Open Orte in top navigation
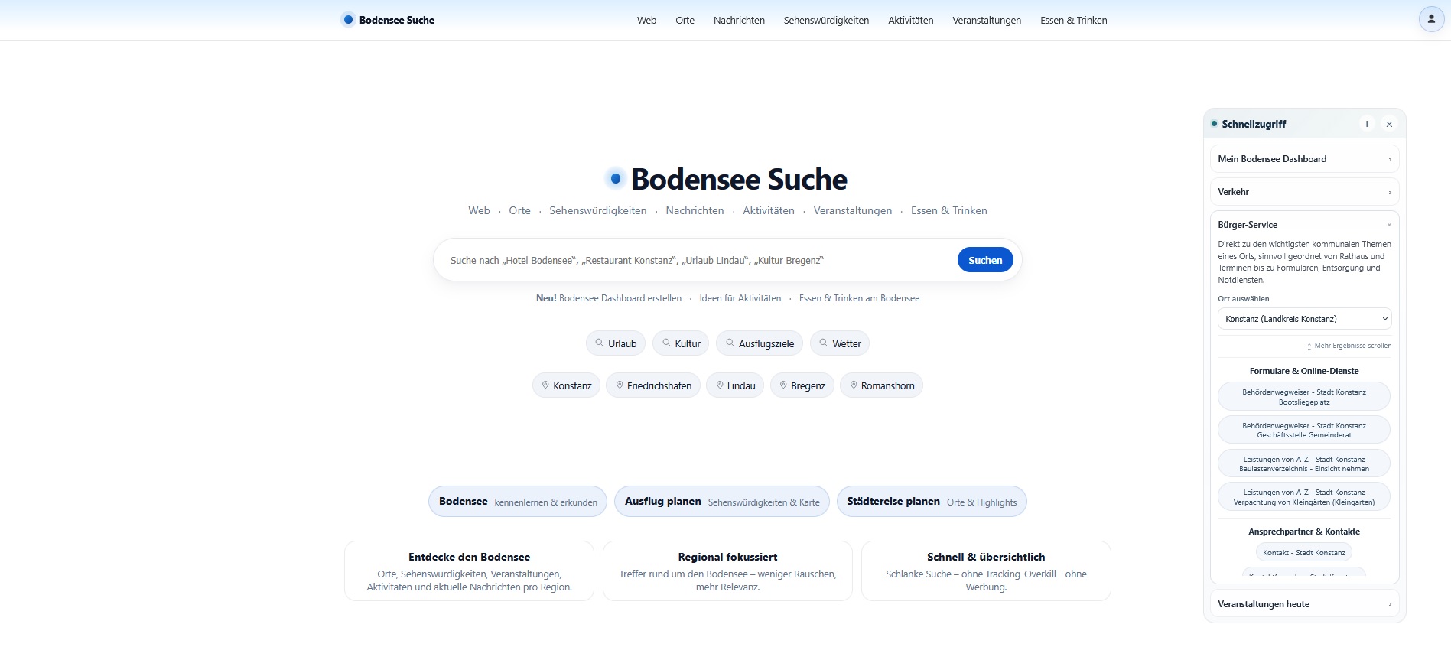The width and height of the screenshot is (1451, 647). [685, 21]
